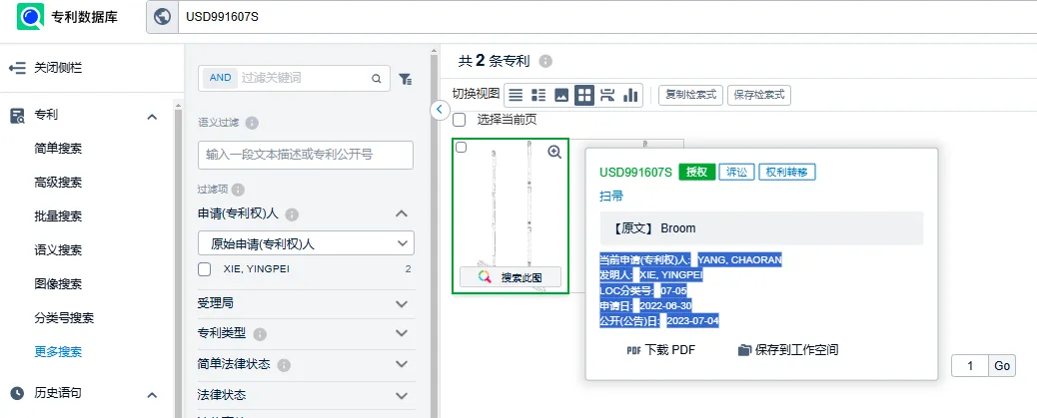Click the info icon beside 专利类型
This screenshot has width=1037, height=418.
[260, 334]
